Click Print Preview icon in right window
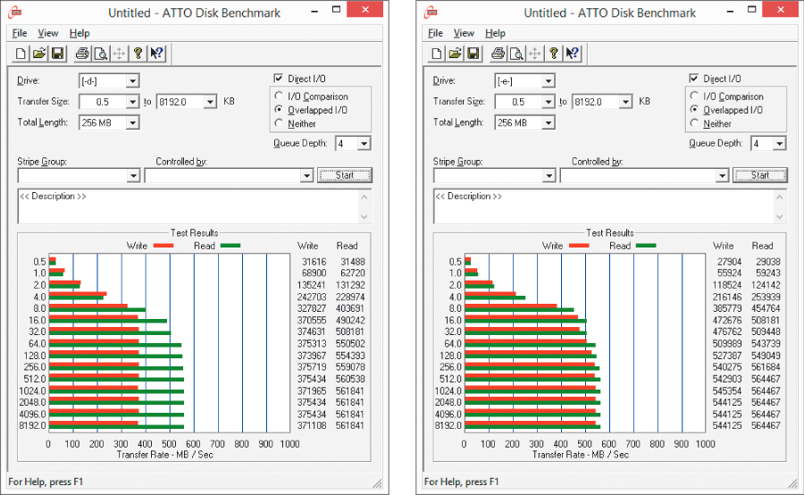Viewport: 804px width, 495px height. 516,54
